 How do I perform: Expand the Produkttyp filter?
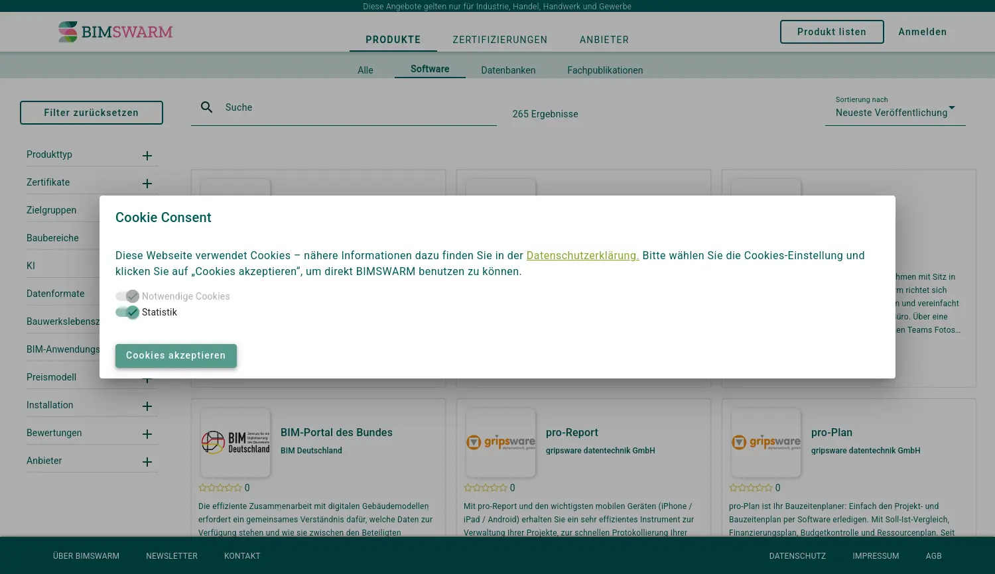tap(147, 156)
